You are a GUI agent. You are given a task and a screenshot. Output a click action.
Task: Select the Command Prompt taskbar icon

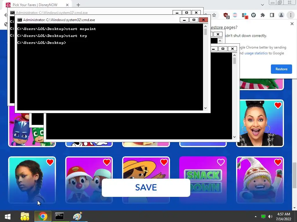59,216
